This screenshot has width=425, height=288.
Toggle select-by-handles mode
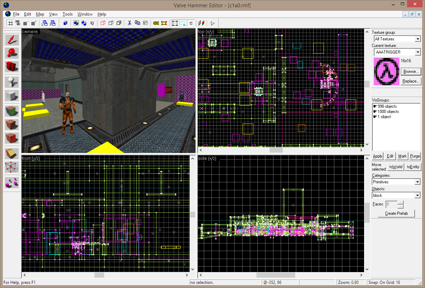(175, 23)
